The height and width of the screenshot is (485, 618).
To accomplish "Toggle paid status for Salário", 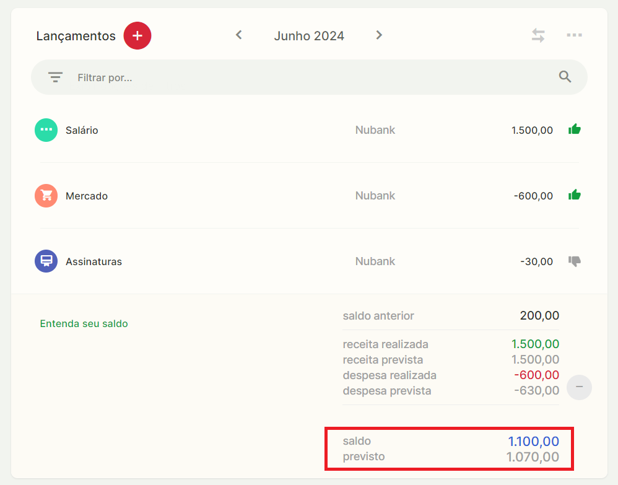I will tap(574, 129).
